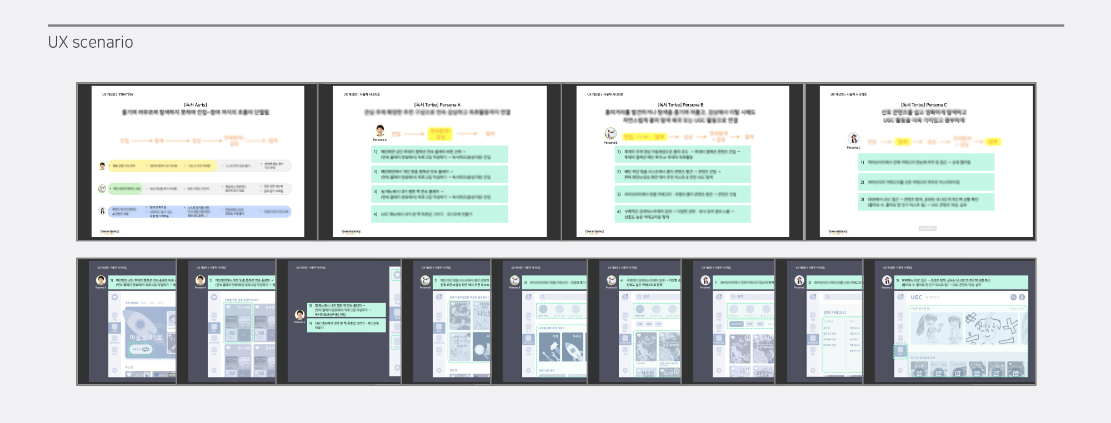1111x423 pixels.
Task: Click the heart icon atop the 아폴로 11호 screen sidebar
Action: pos(115,297)
